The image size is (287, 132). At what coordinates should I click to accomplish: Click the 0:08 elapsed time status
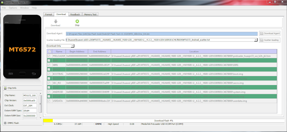pos(132,124)
